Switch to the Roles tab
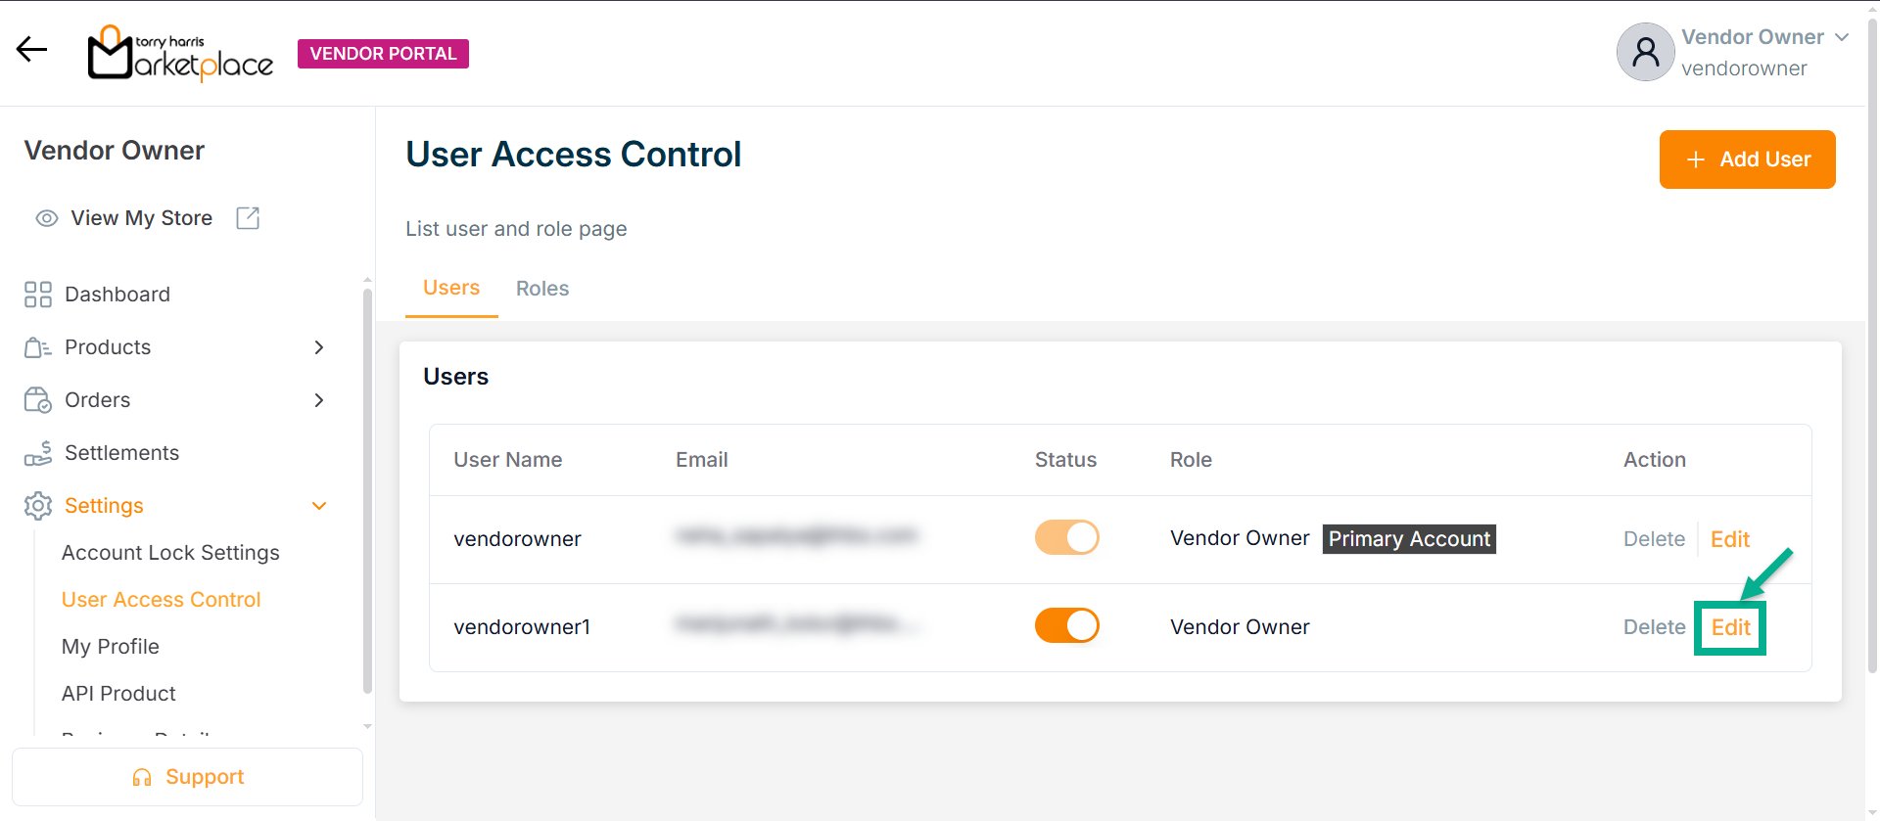Viewport: 1880px width, 821px height. click(542, 289)
